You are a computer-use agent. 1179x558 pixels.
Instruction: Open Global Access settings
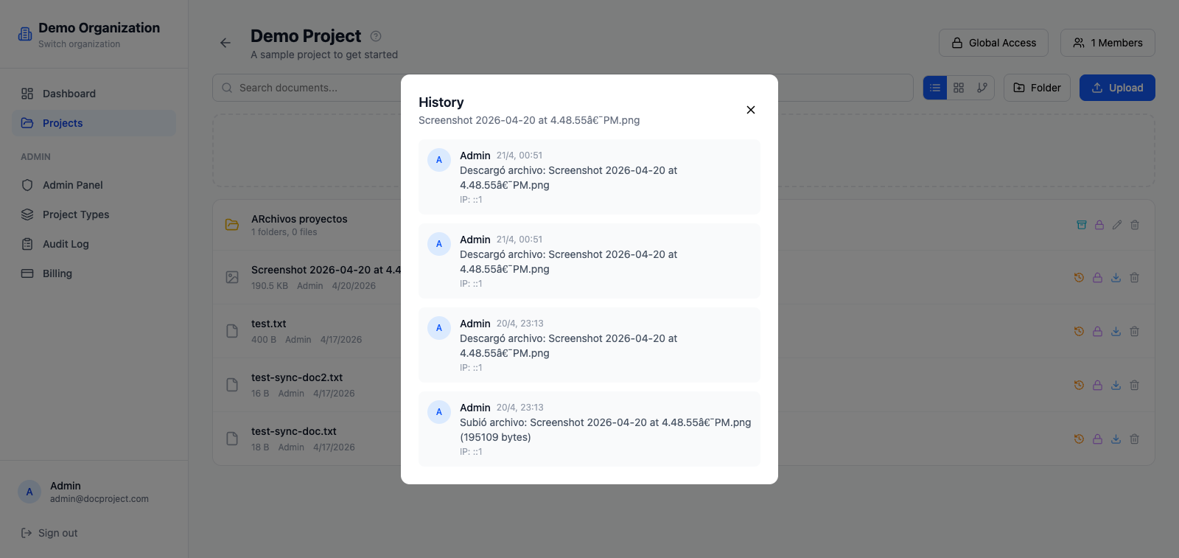994,43
